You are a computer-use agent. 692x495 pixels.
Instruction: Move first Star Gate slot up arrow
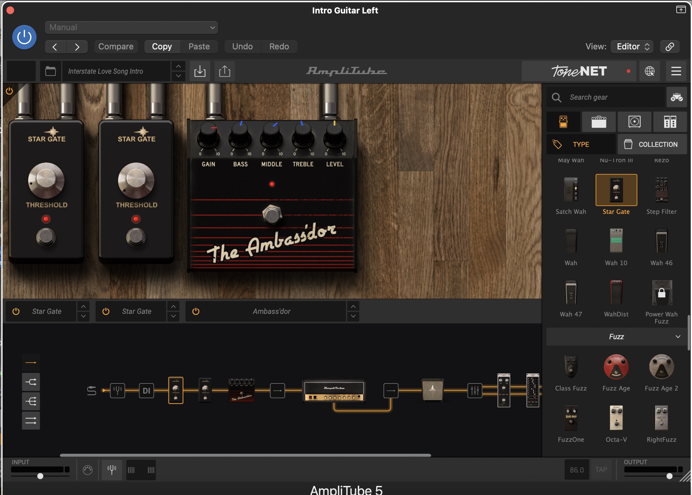click(83, 306)
